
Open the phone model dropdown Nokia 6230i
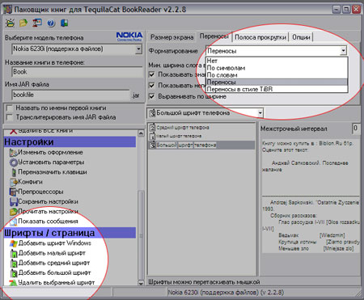click(138, 49)
